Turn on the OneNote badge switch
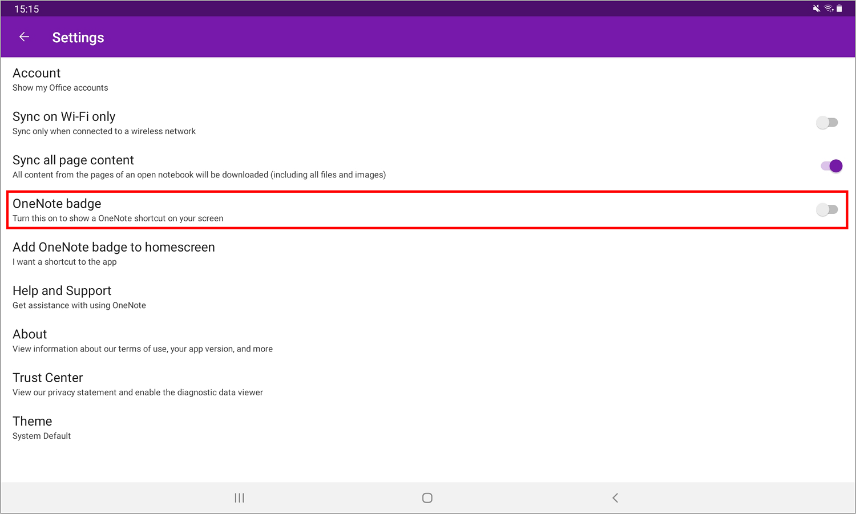This screenshot has height=514, width=856. click(x=827, y=210)
